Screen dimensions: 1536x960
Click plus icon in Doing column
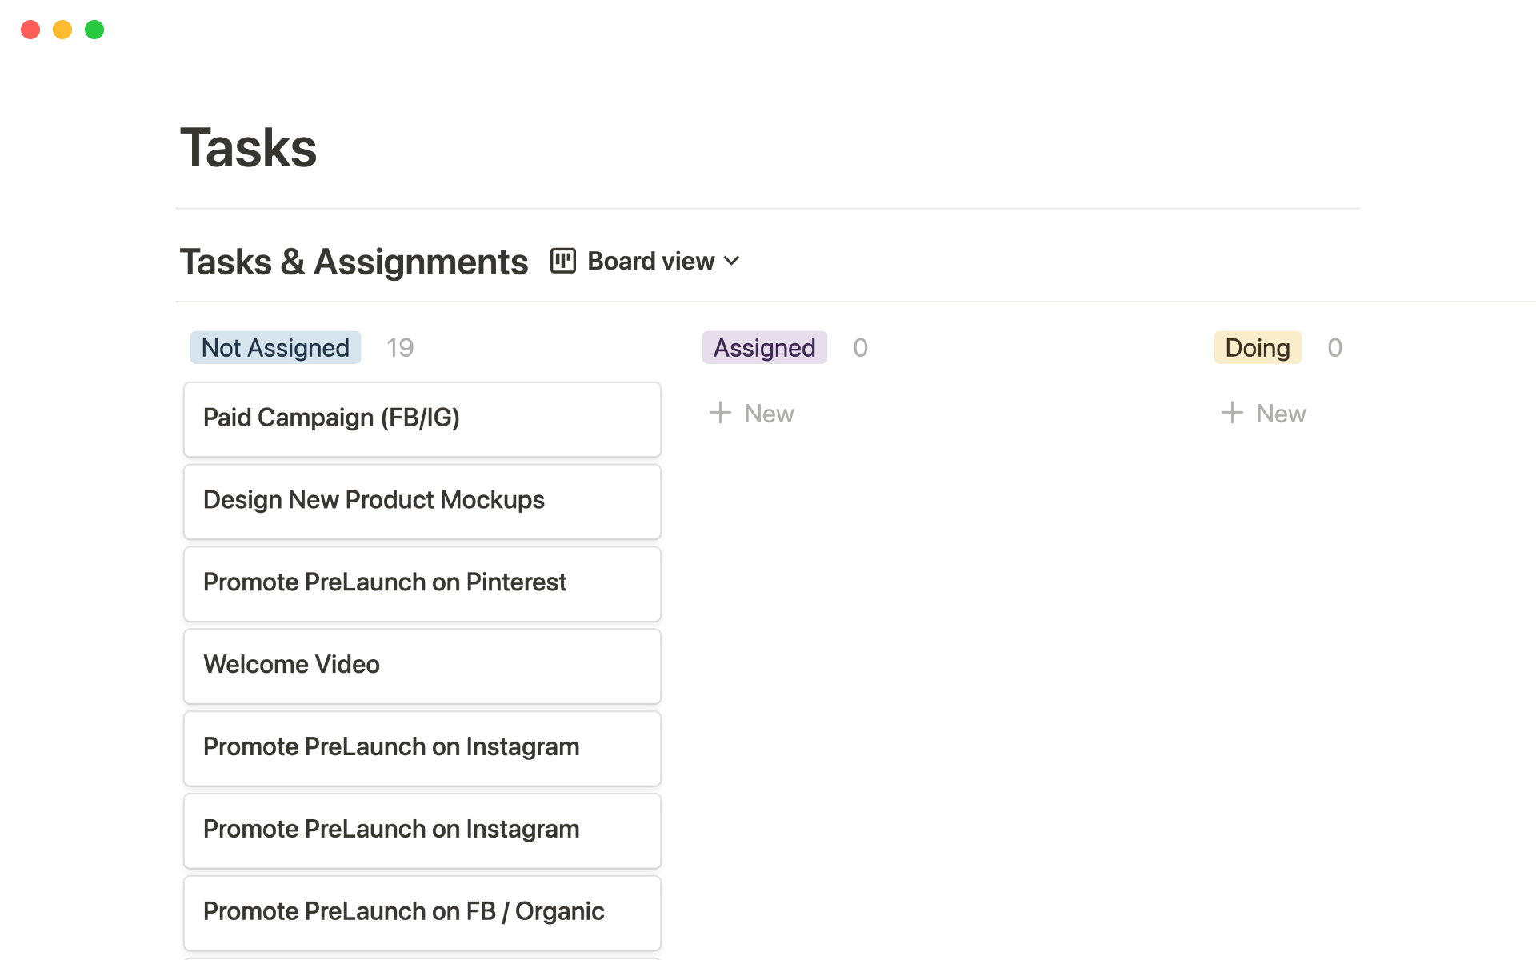tap(1232, 413)
